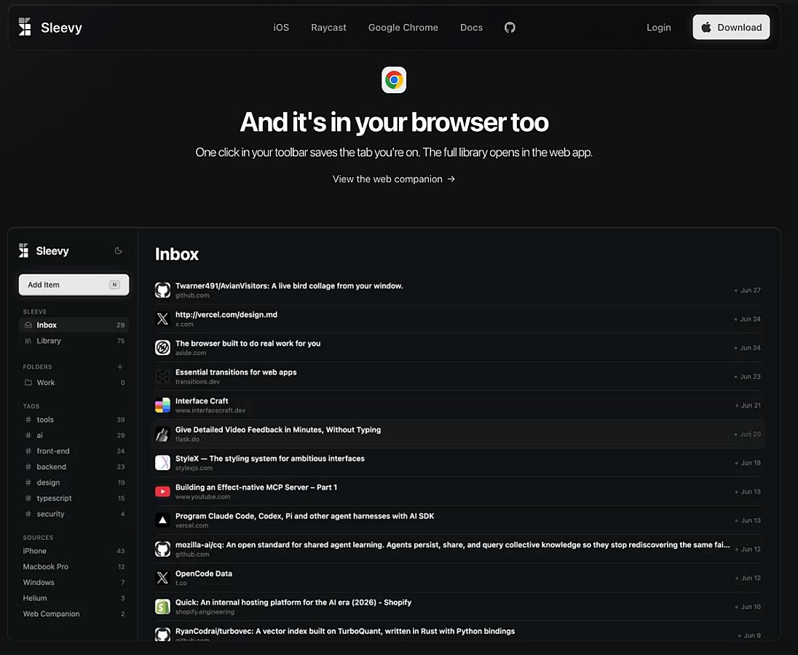The image size is (798, 655).
Task: Click GitHub icon beside RyanCodrai/turbovec item
Action: pos(162,634)
